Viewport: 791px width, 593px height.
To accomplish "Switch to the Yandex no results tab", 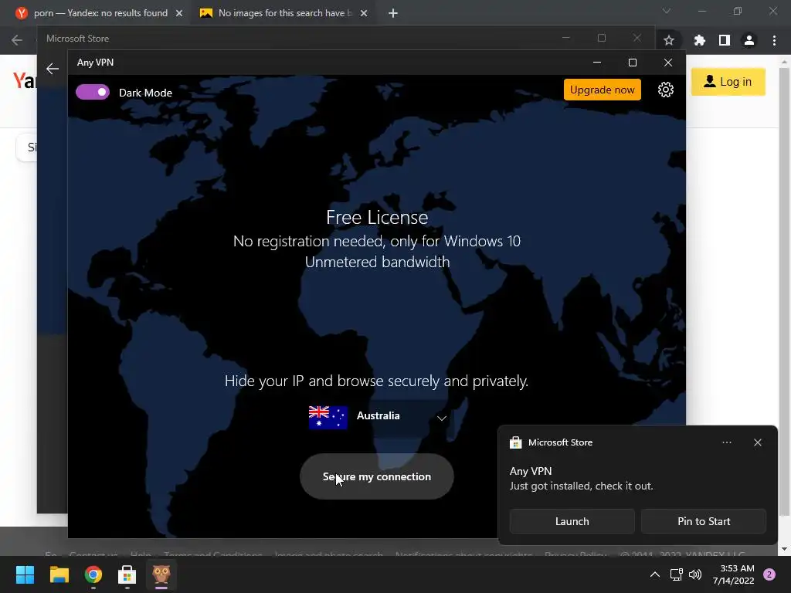I will [99, 13].
